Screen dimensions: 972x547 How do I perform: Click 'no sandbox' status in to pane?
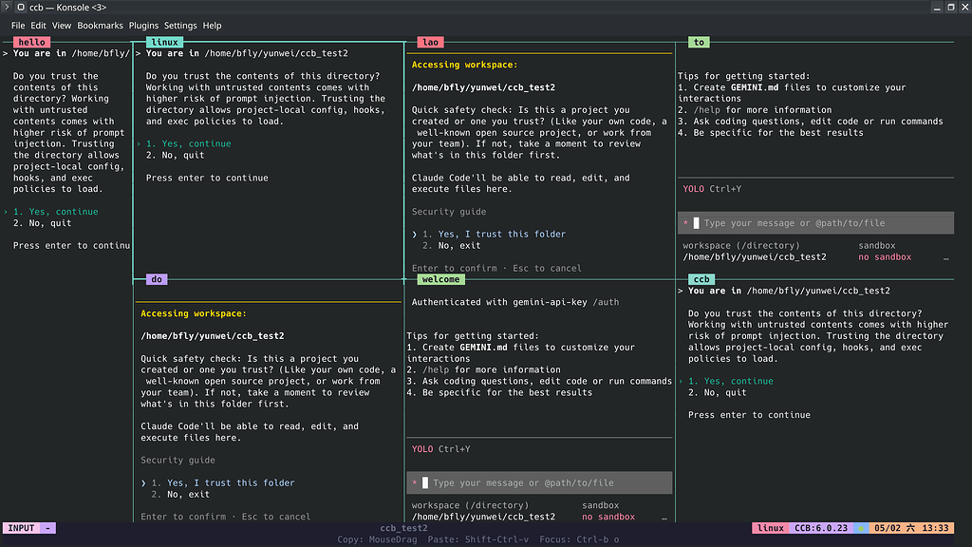(885, 256)
